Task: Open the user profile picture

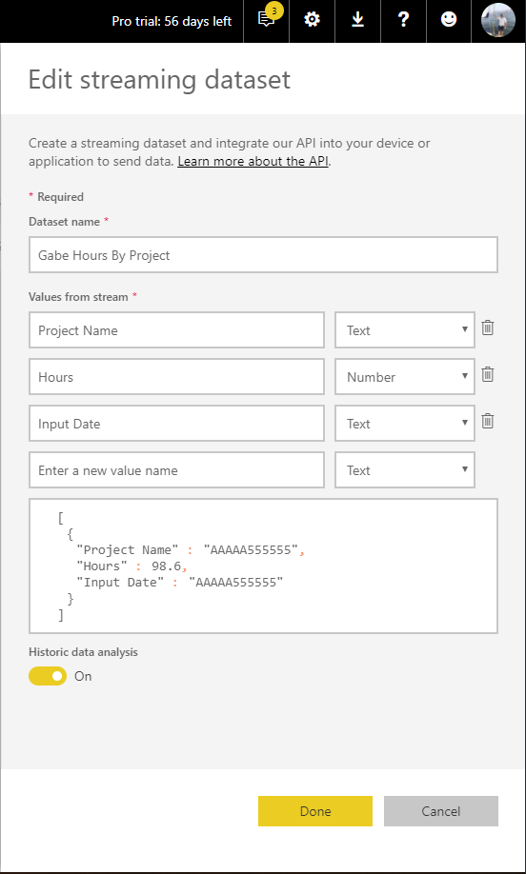Action: click(498, 21)
